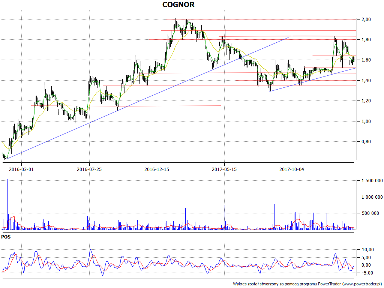This screenshot has width=384, height=288.
Task: Click the COGNOR chart title
Action: pyautogui.click(x=178, y=4)
